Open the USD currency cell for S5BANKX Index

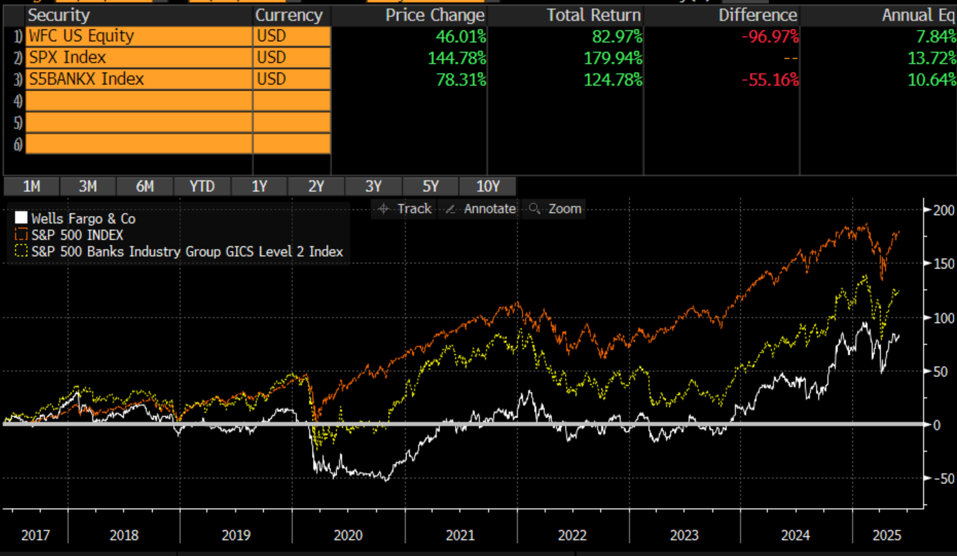pyautogui.click(x=291, y=80)
